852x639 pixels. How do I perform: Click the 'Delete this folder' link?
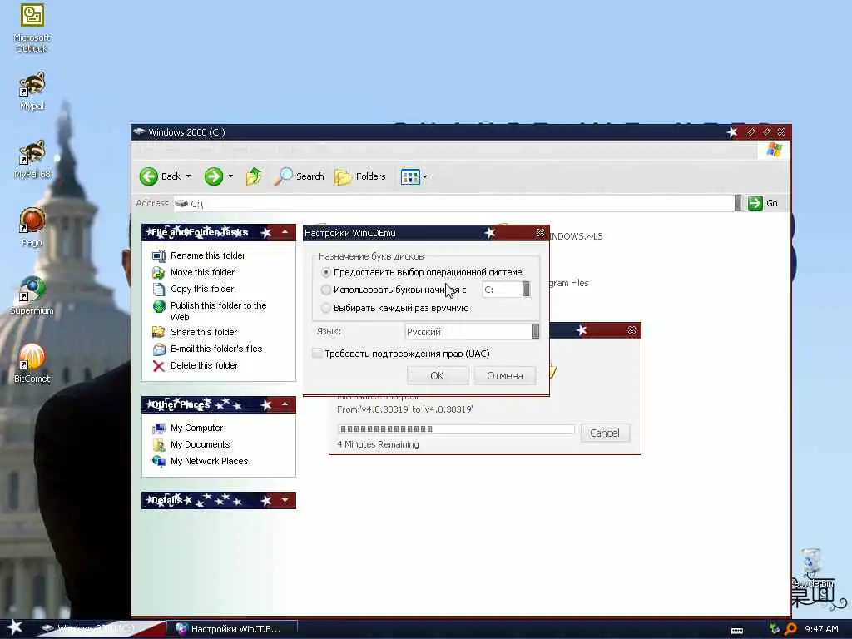tap(205, 366)
